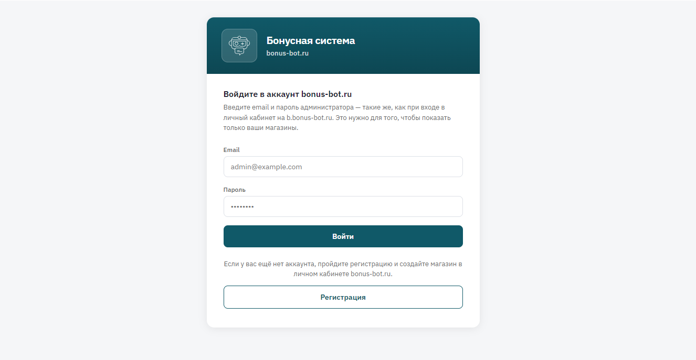696x360 pixels.
Task: Click the "Email" field label
Action: (x=231, y=150)
